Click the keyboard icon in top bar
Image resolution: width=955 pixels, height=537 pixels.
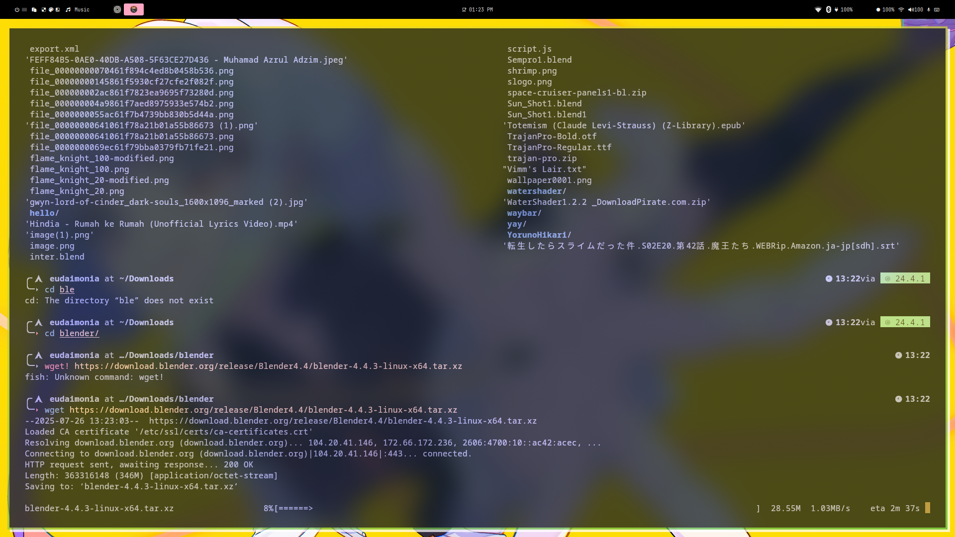937,9
